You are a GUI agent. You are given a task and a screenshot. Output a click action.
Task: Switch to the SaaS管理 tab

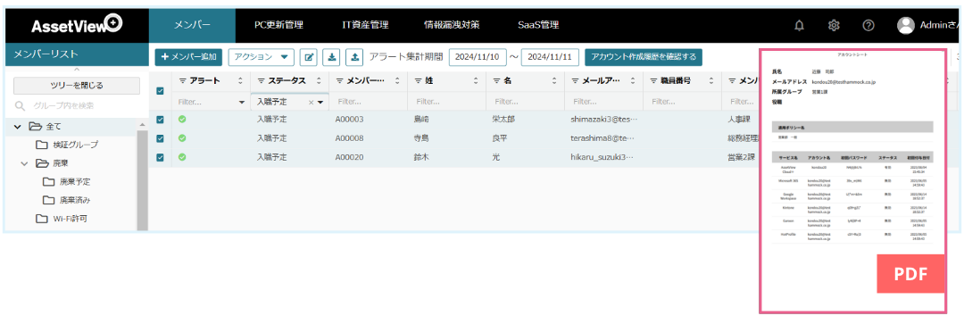[x=538, y=25]
